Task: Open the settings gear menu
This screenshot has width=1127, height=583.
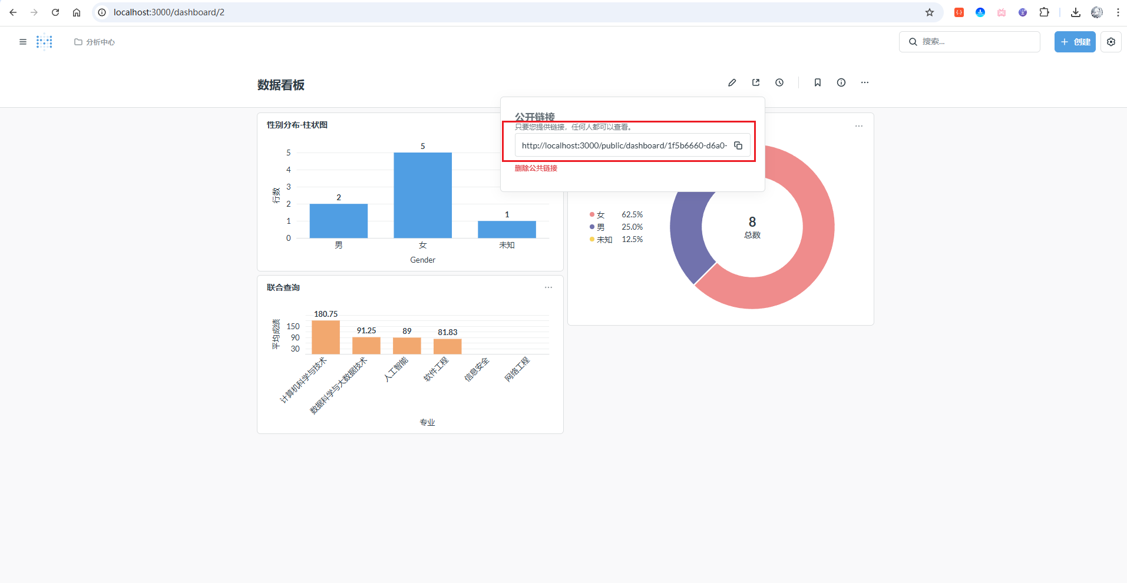Action: tap(1111, 42)
